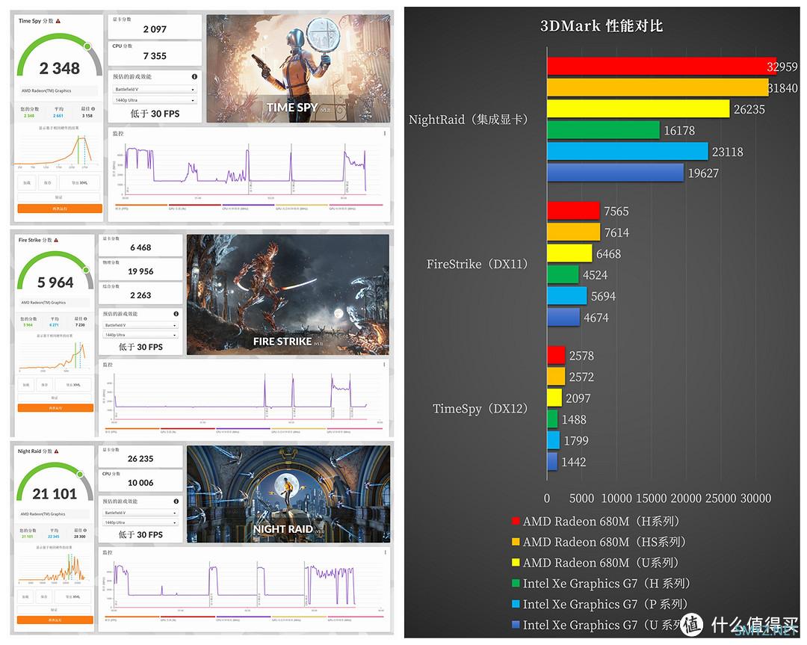Open the three-dot menu of Night Raid monitoring panel
The width and height of the screenshot is (807, 645).
click(x=385, y=552)
